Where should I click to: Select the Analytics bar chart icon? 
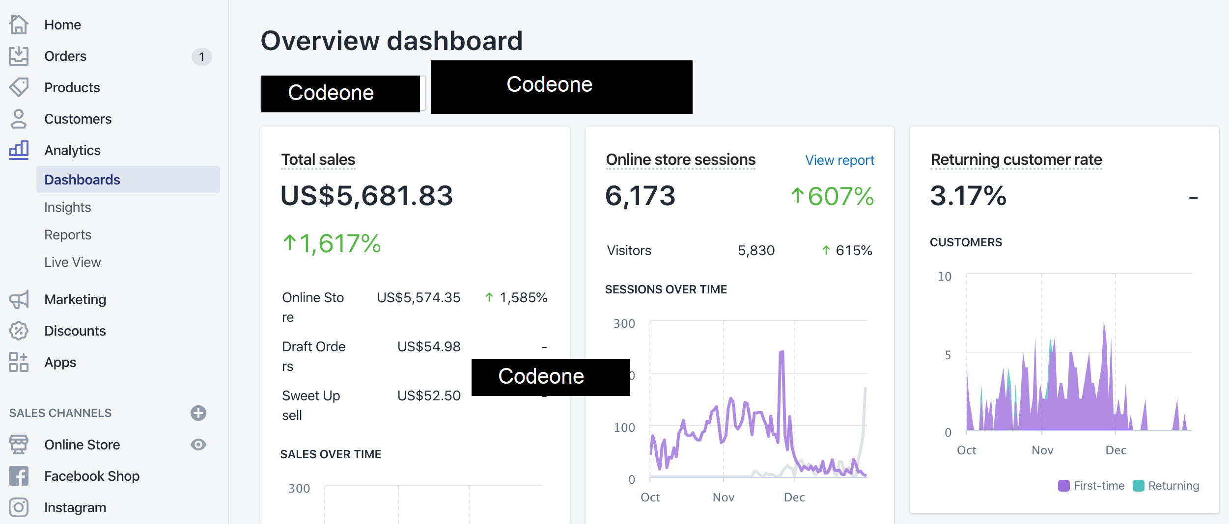19,150
